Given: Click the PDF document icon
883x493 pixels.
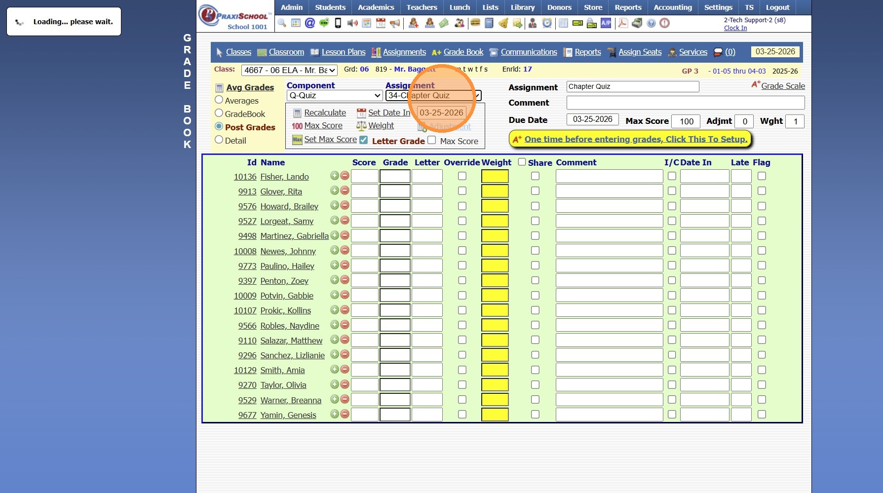Looking at the screenshot, I should coord(623,23).
